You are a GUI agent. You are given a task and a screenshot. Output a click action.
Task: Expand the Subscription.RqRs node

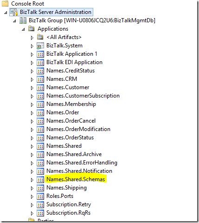(32, 213)
